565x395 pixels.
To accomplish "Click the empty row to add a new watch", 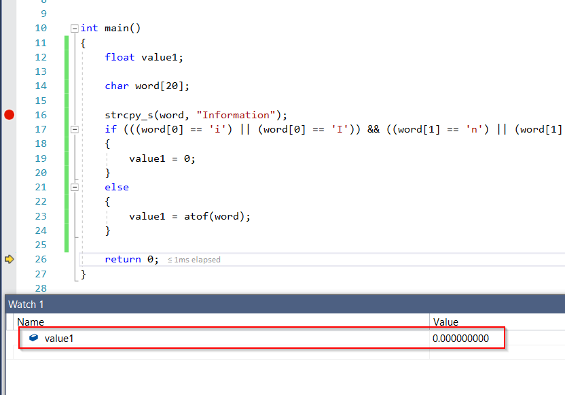I will (204, 354).
